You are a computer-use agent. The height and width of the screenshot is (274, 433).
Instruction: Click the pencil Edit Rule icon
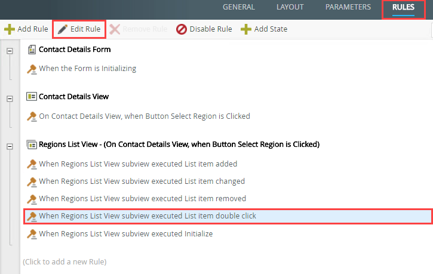62,29
